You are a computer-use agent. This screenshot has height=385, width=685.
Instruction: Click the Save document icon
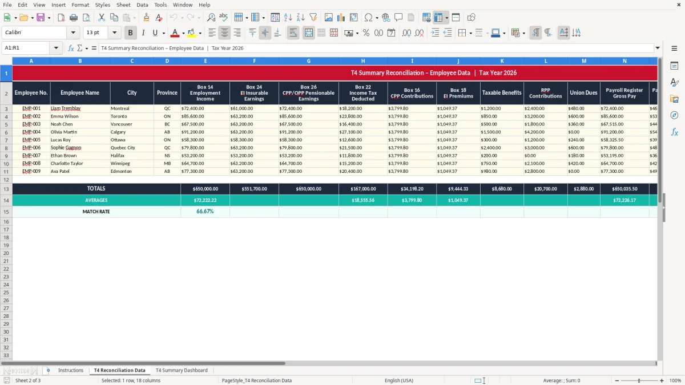click(x=41, y=18)
